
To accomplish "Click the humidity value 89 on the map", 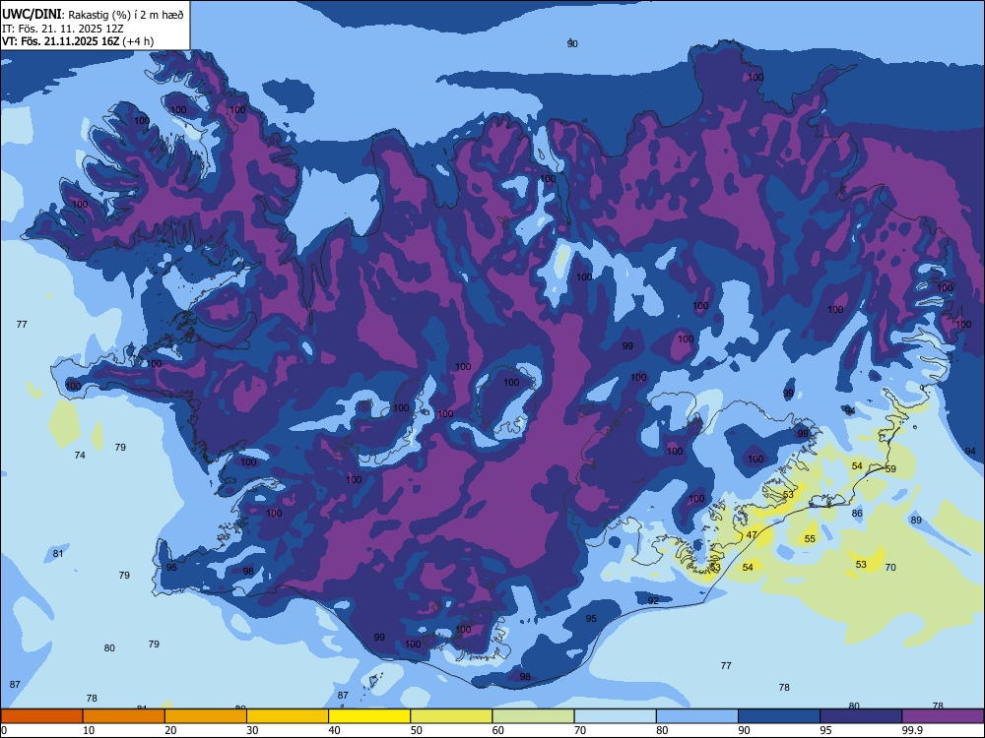I will click(916, 521).
